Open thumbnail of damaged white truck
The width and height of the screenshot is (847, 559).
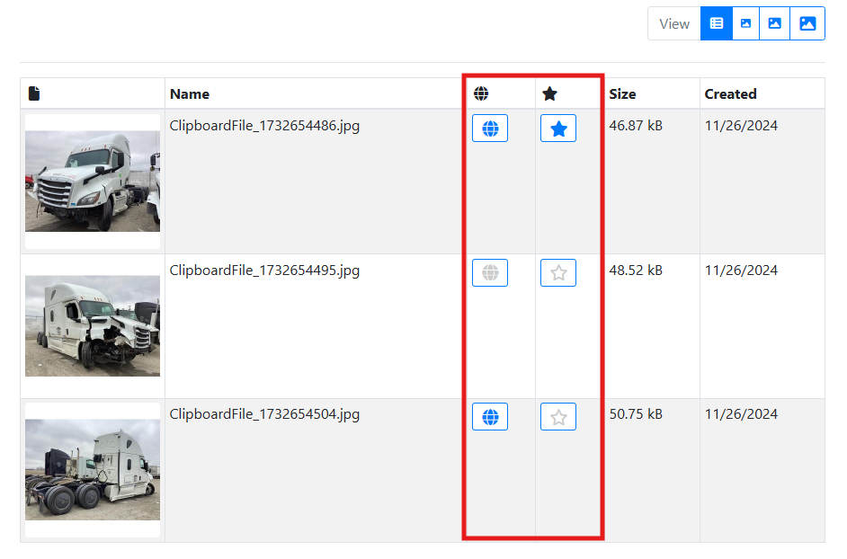pos(93,325)
